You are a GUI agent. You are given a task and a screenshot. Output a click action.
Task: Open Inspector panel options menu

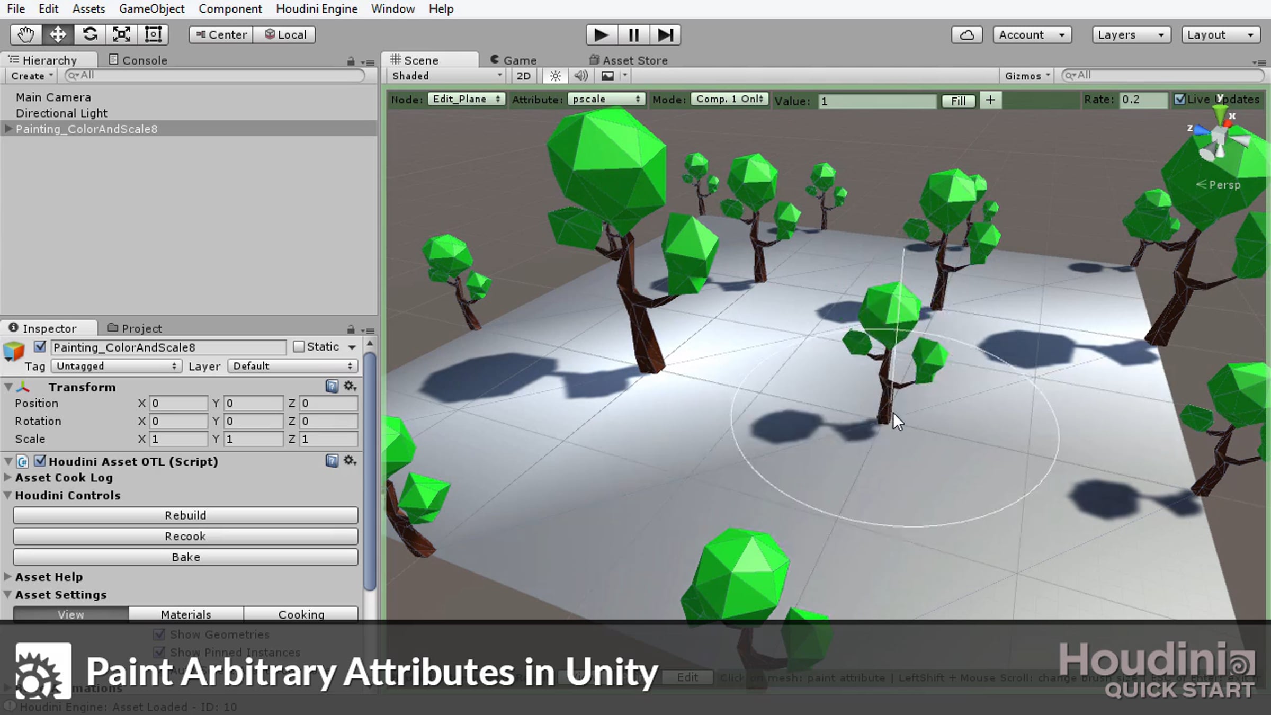(x=368, y=330)
